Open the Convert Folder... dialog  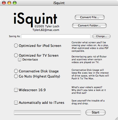tap(89, 25)
